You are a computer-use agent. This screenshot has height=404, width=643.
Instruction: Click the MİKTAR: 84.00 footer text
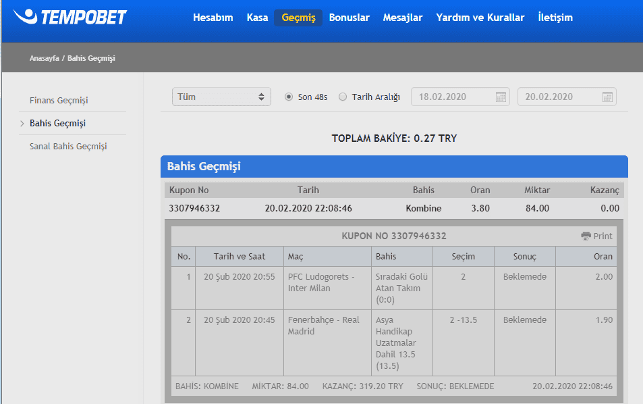pos(280,386)
